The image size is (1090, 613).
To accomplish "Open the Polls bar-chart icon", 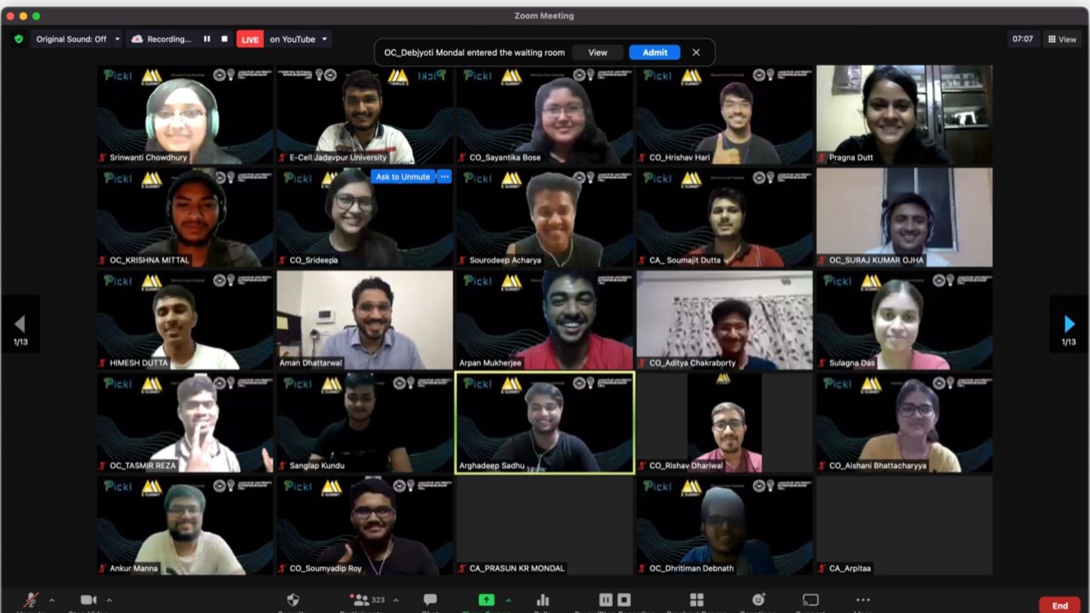I will point(543,600).
